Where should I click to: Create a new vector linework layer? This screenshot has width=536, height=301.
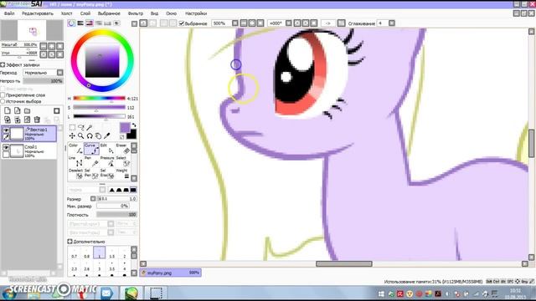coord(17,110)
